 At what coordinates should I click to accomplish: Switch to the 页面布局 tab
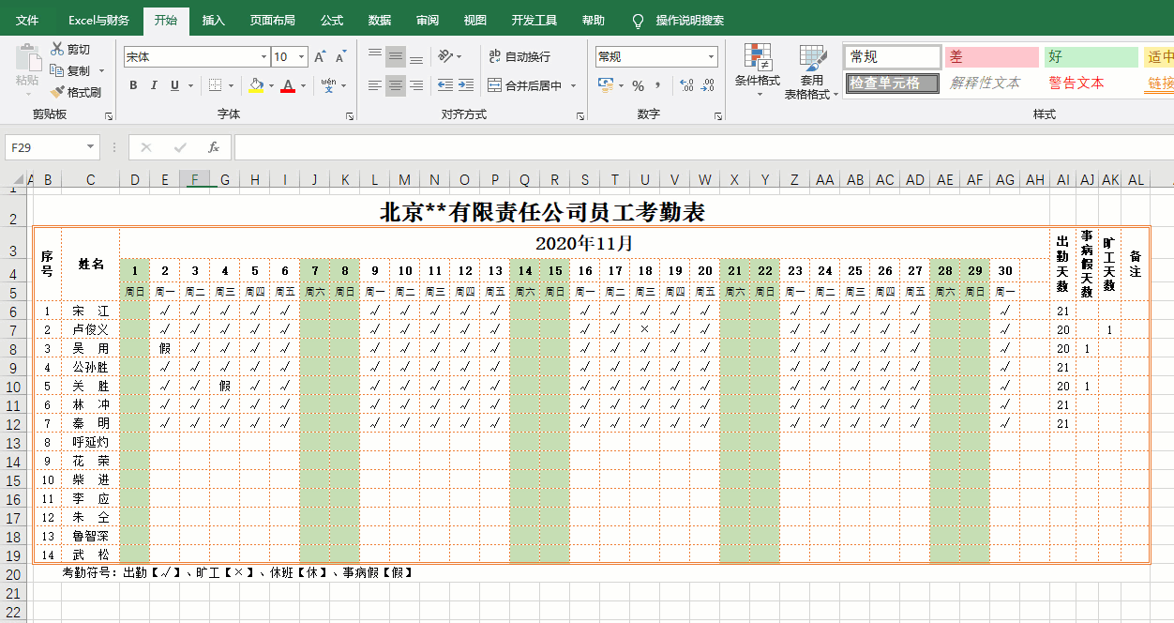(273, 20)
